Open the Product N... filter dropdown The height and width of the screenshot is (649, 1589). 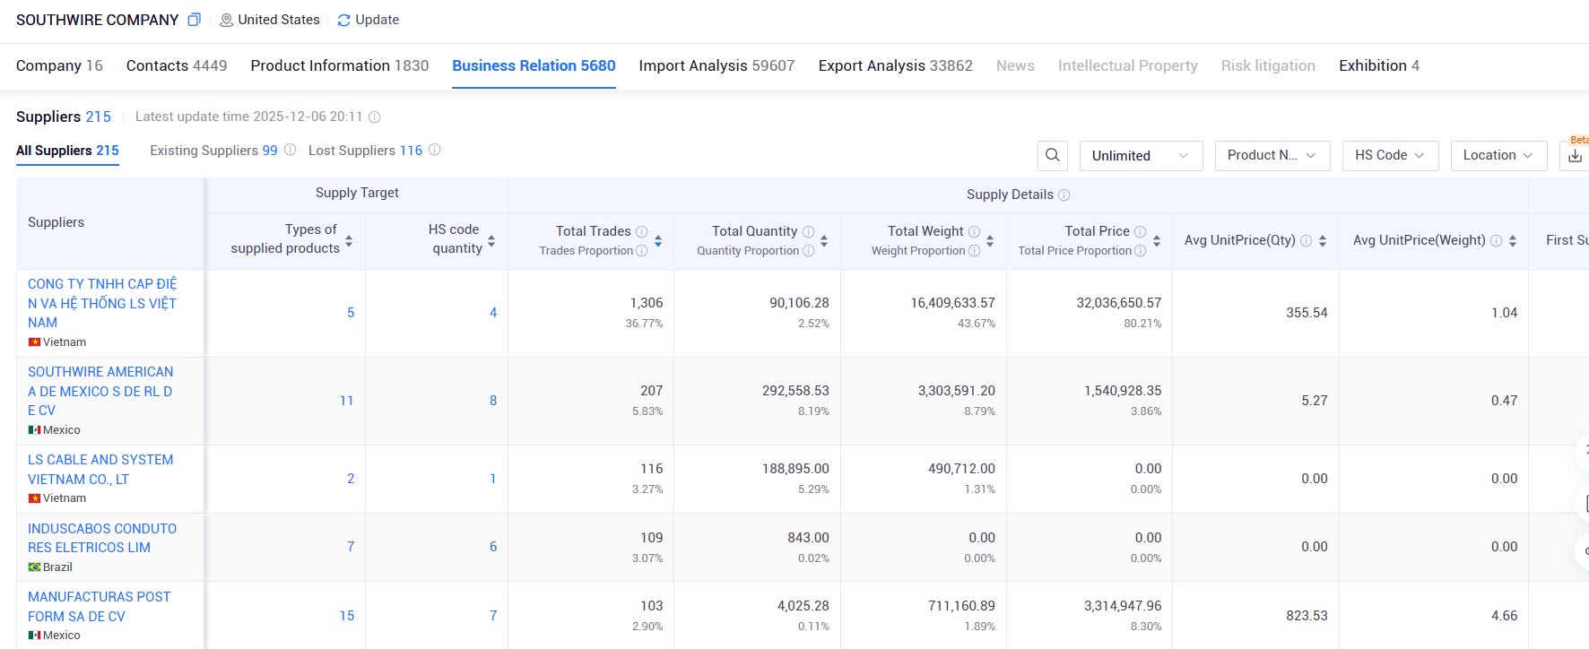pos(1272,156)
